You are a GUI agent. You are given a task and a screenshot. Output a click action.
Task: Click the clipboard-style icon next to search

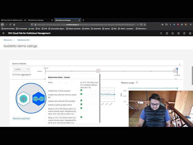point(167,34)
